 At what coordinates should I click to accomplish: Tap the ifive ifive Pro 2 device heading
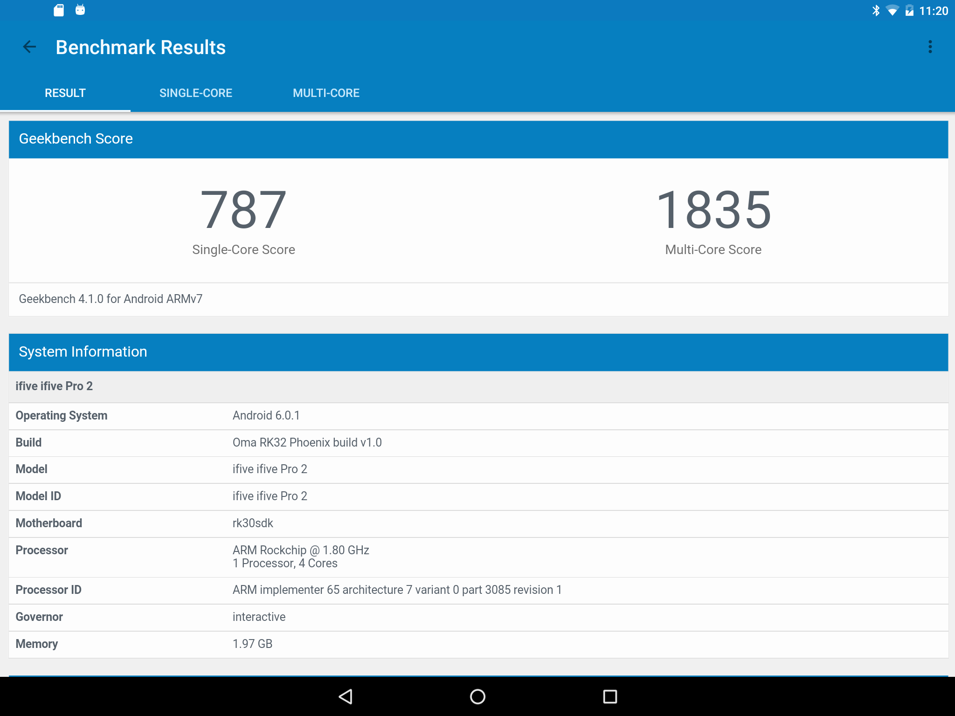coord(54,386)
